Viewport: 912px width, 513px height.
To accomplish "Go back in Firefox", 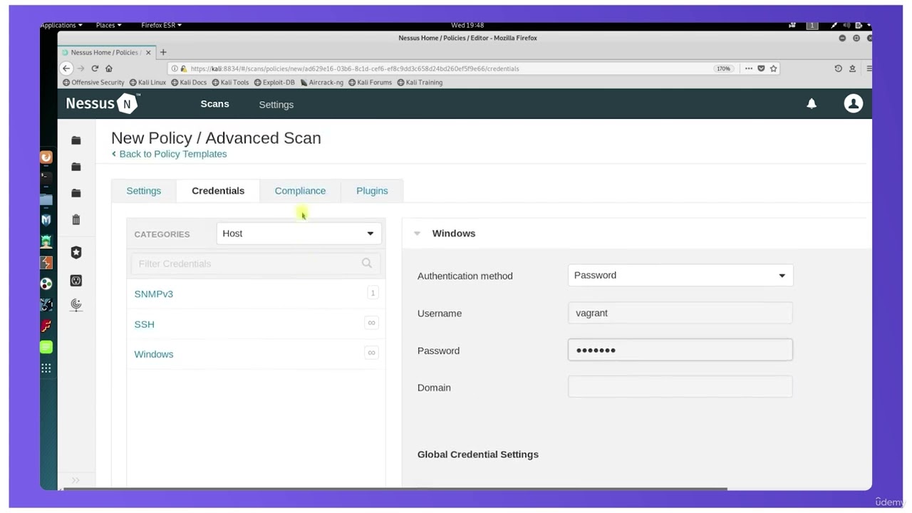I will [66, 68].
